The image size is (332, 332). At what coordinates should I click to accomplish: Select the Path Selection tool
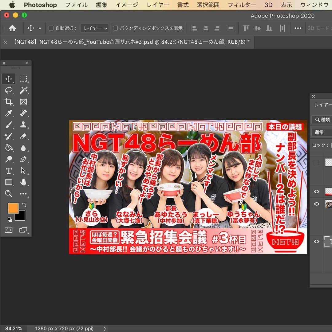pyautogui.click(x=23, y=170)
